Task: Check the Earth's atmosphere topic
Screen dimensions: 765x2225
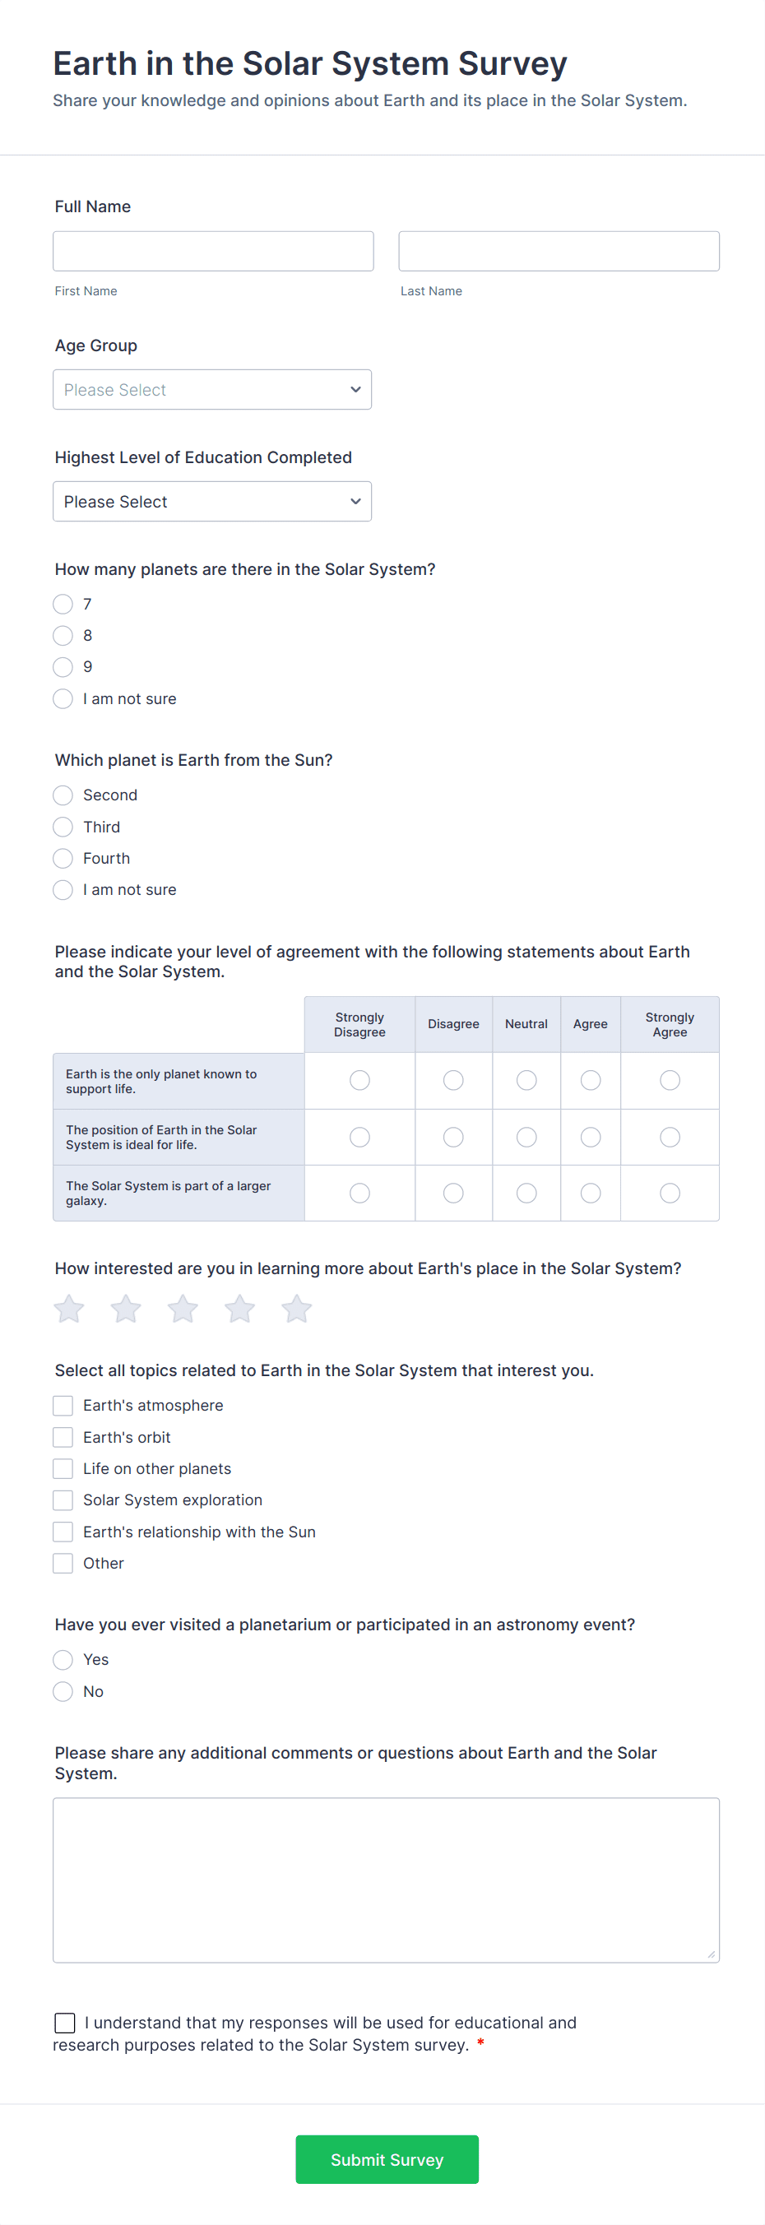Action: (x=63, y=1405)
